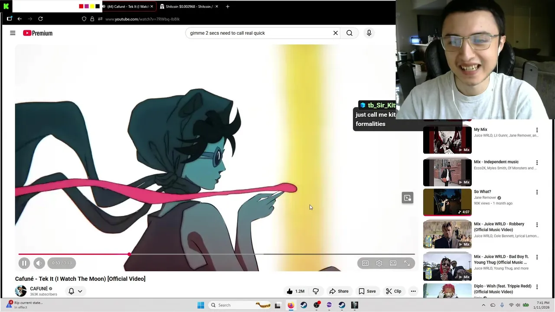Start voice search with the microphone icon
The image size is (555, 312).
[x=369, y=33]
